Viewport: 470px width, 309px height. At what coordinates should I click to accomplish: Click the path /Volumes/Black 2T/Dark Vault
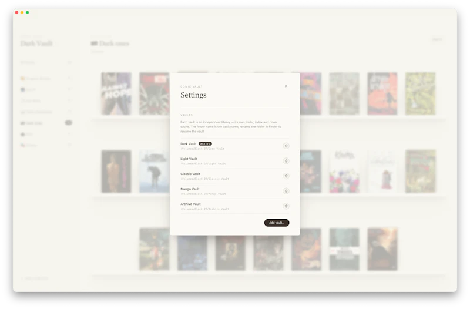point(202,149)
